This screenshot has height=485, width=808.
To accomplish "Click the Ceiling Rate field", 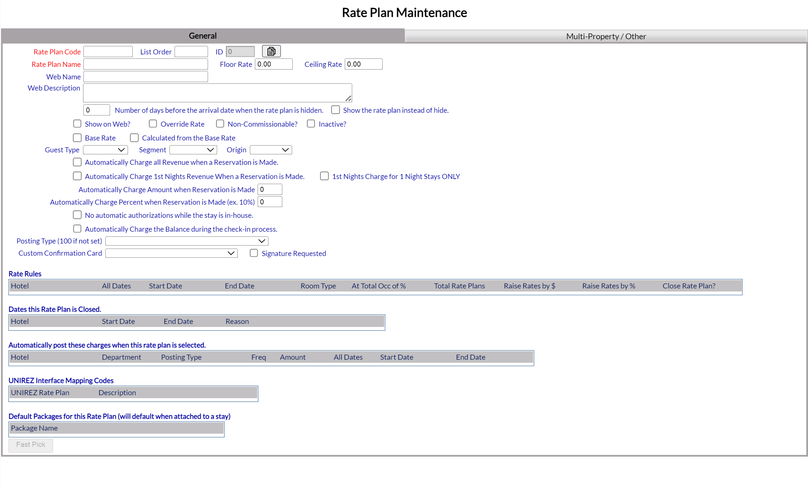I will 363,64.
